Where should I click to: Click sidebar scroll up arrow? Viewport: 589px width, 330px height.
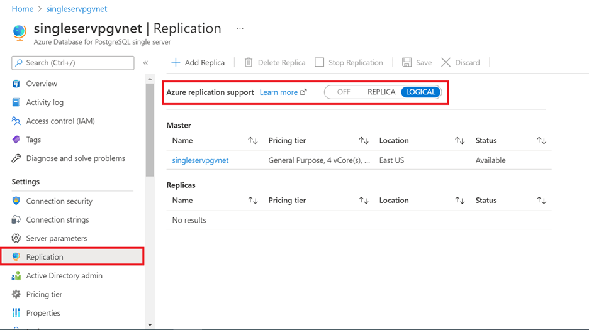click(150, 79)
